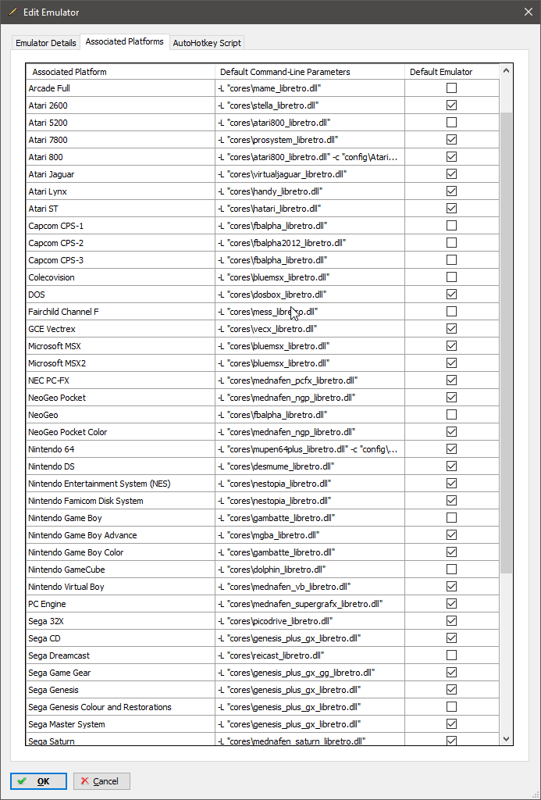Screen dimensions: 541x800
Task: Enable Default Emulator for Capcom CPS-1
Action: [451, 226]
